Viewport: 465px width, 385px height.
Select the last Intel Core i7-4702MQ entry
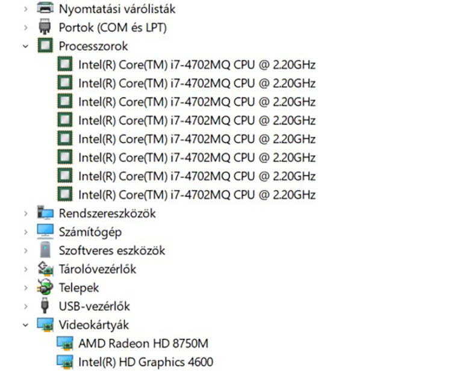196,195
